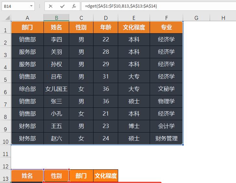Click header cell 姓名 in row 1

point(56,27)
